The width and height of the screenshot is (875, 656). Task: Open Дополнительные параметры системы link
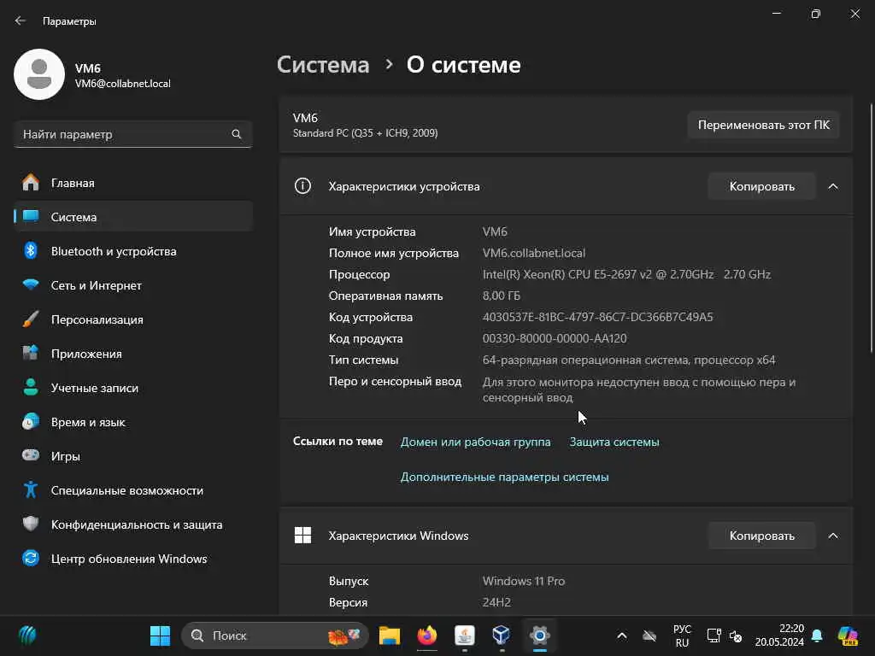(504, 477)
